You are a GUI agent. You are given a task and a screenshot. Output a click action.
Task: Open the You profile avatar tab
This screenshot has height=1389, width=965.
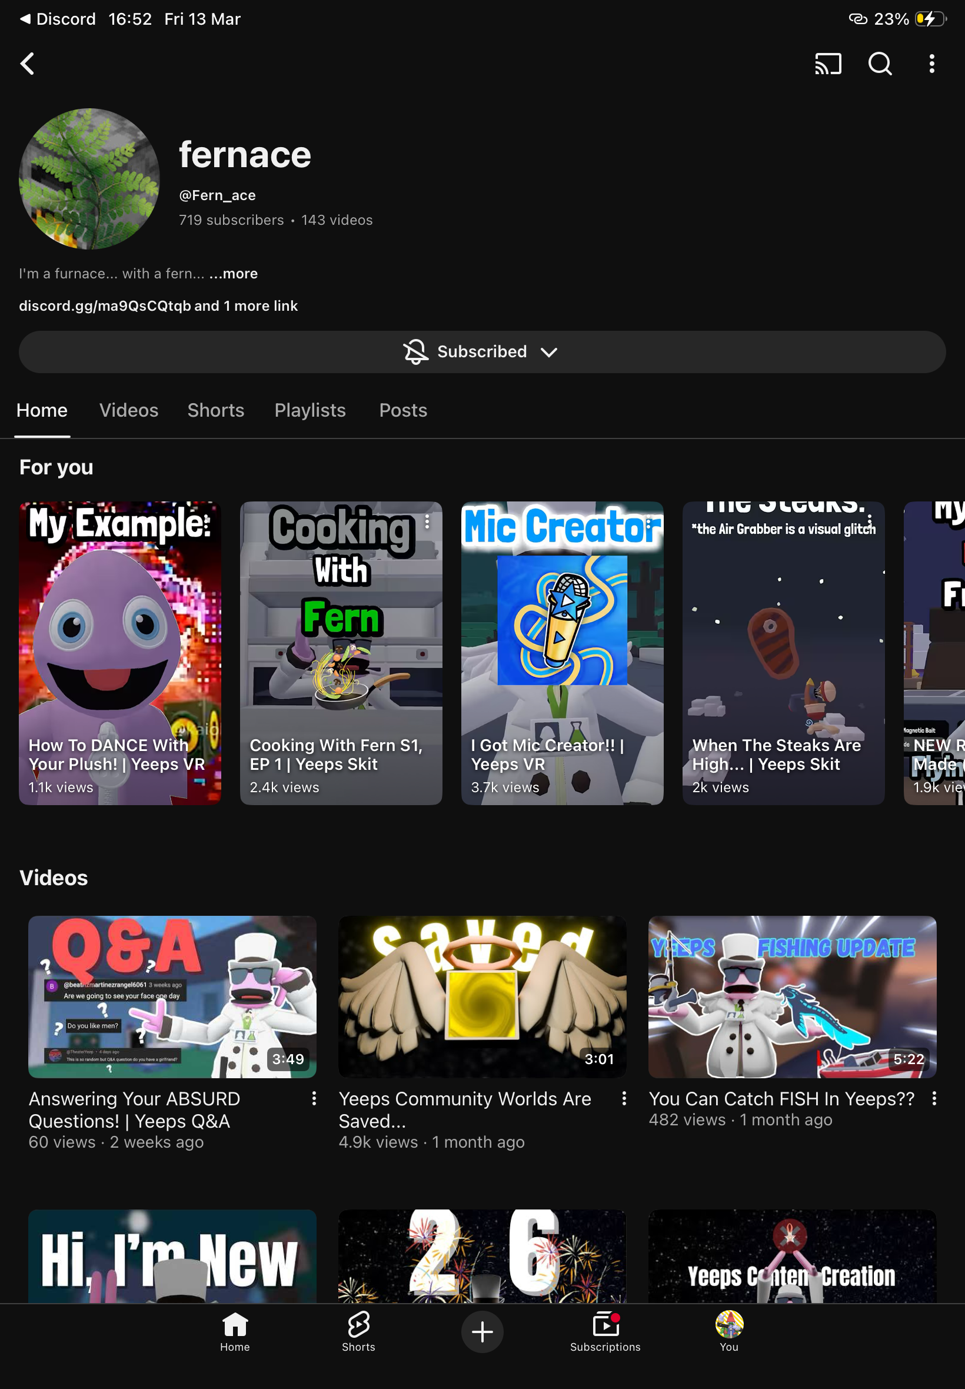[729, 1331]
